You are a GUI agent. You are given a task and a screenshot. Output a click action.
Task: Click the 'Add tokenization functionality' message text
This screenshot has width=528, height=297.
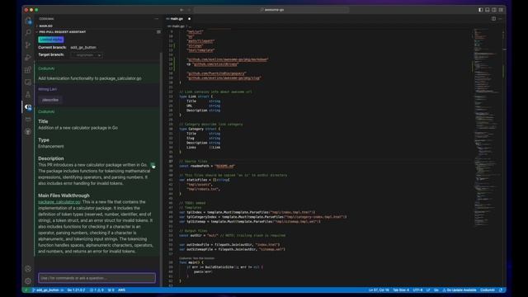point(90,78)
